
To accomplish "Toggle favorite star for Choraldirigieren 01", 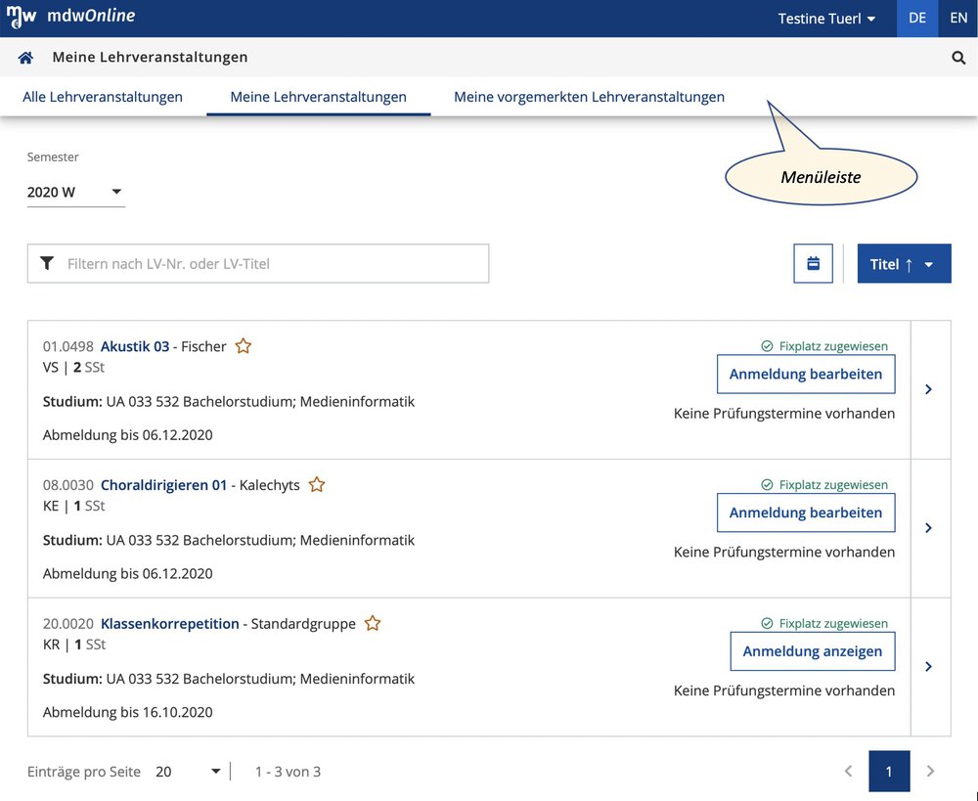I will (x=317, y=485).
